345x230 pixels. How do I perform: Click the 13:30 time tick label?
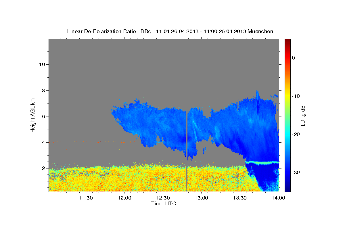tap(240, 198)
